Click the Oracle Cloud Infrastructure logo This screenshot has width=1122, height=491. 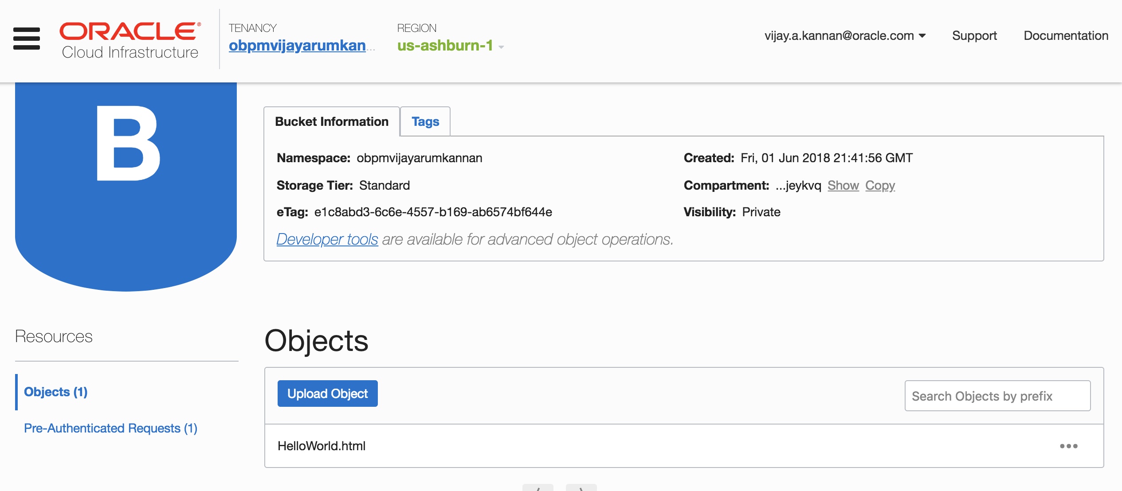point(130,40)
